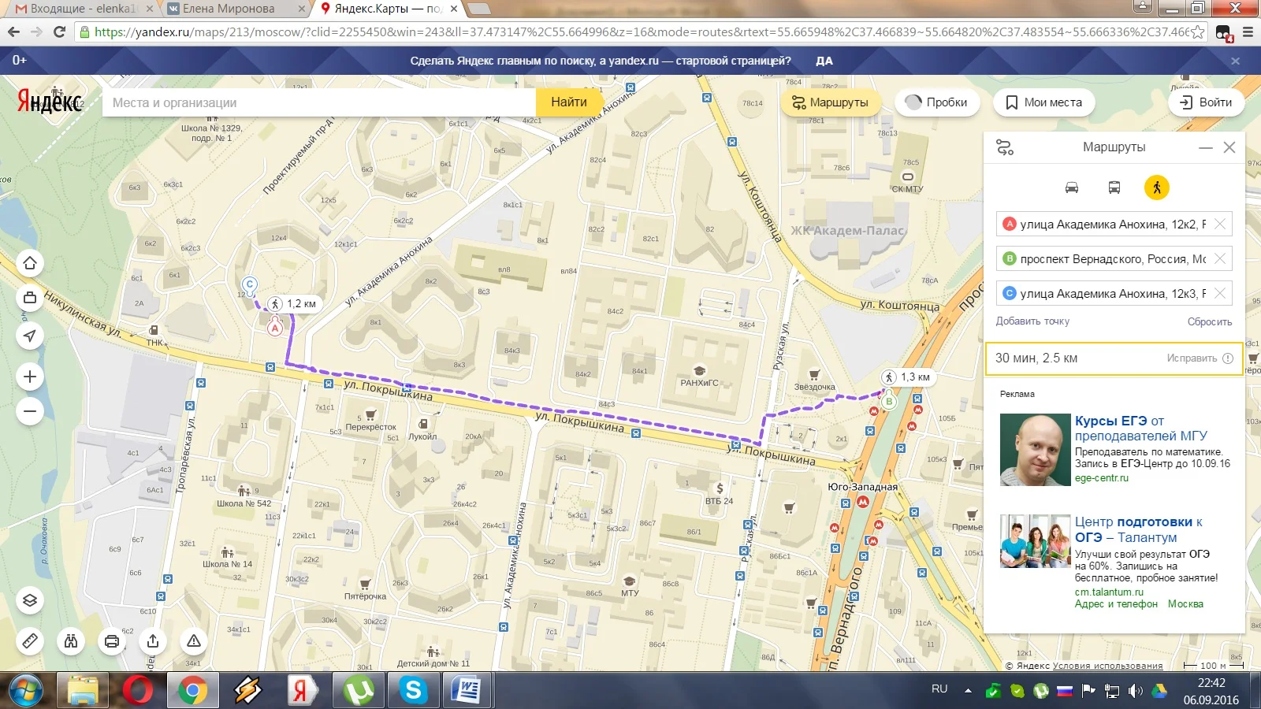Open the Windows Start menu
The image size is (1261, 709).
(25, 691)
